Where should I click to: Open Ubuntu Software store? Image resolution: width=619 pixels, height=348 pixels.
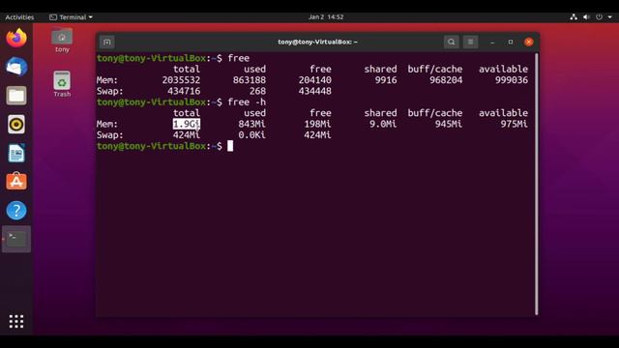(x=16, y=182)
